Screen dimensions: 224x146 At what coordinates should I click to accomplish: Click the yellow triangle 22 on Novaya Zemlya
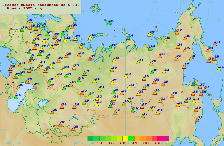[x=90, y=37]
